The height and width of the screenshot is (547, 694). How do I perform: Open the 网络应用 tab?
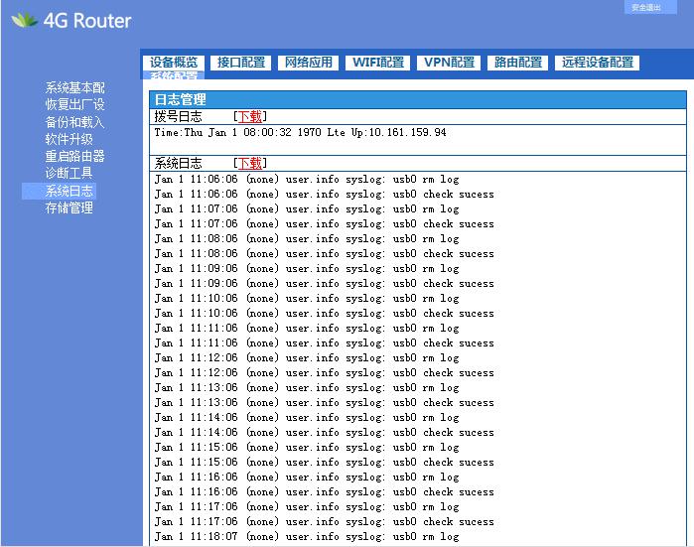pyautogui.click(x=309, y=63)
